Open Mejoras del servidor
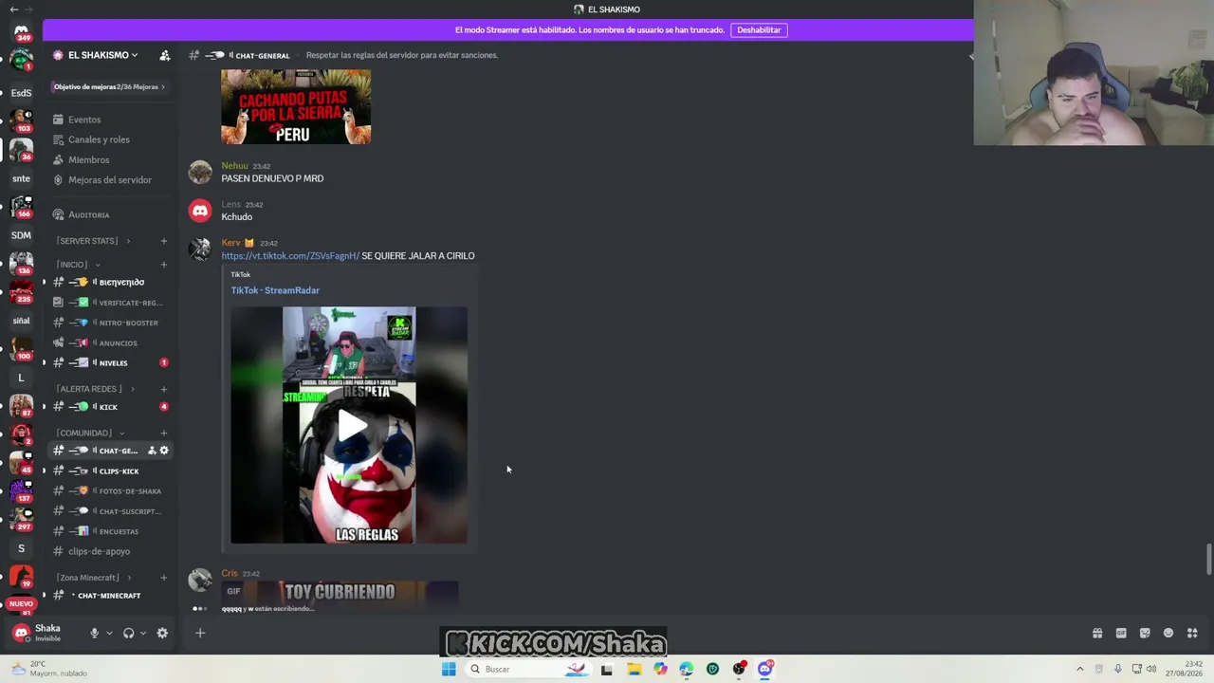Image resolution: width=1214 pixels, height=683 pixels. click(x=109, y=180)
